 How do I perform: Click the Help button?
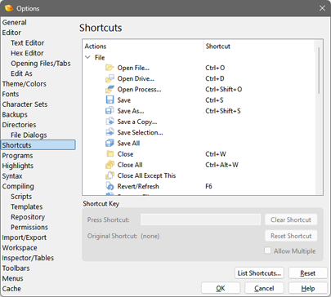[307, 288]
